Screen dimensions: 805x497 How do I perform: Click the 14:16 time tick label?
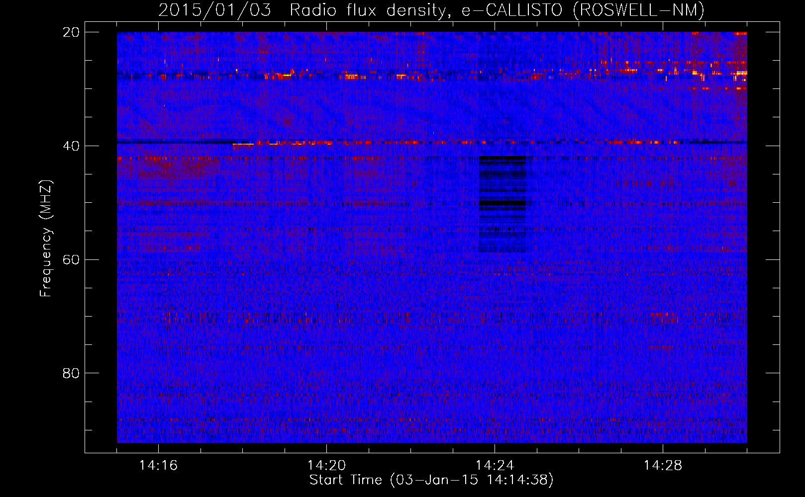pyautogui.click(x=158, y=466)
